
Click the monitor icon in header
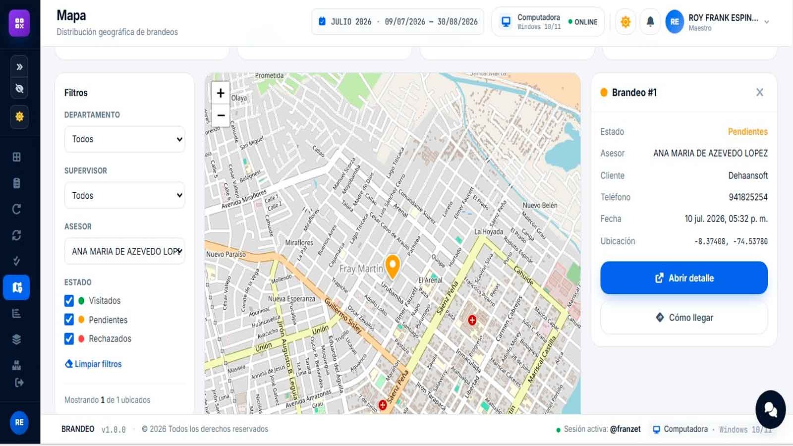click(x=506, y=22)
